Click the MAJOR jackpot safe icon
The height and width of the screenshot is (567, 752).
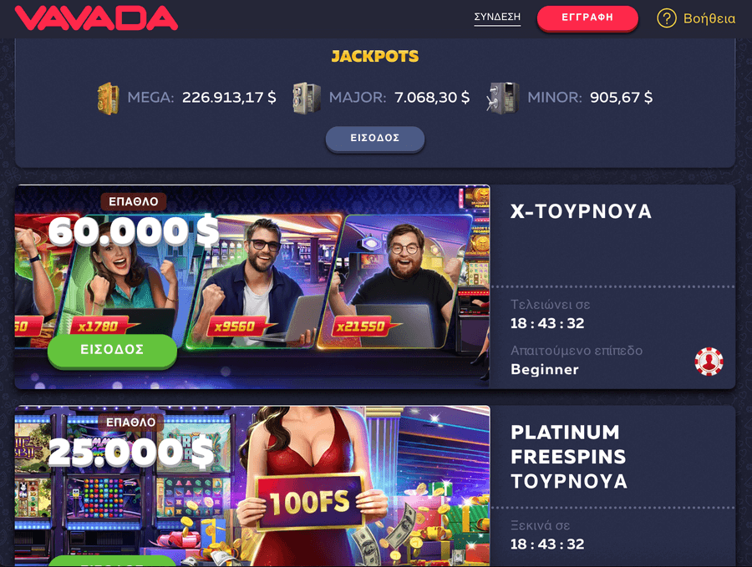point(307,99)
